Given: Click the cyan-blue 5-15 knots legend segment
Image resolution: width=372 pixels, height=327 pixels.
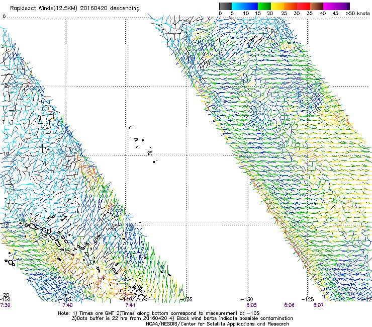Looking at the screenshot, I should 245,6.
